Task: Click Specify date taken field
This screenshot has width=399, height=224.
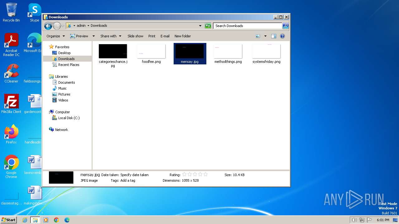Action: (x=134, y=175)
